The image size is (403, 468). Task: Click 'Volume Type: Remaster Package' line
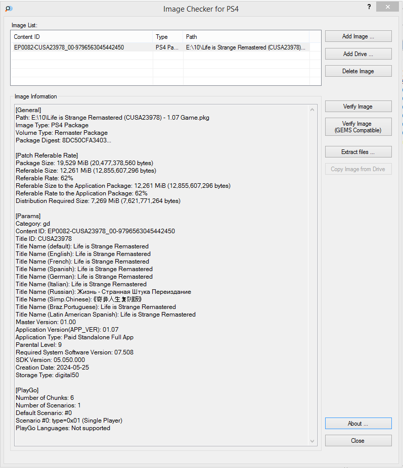pos(62,133)
